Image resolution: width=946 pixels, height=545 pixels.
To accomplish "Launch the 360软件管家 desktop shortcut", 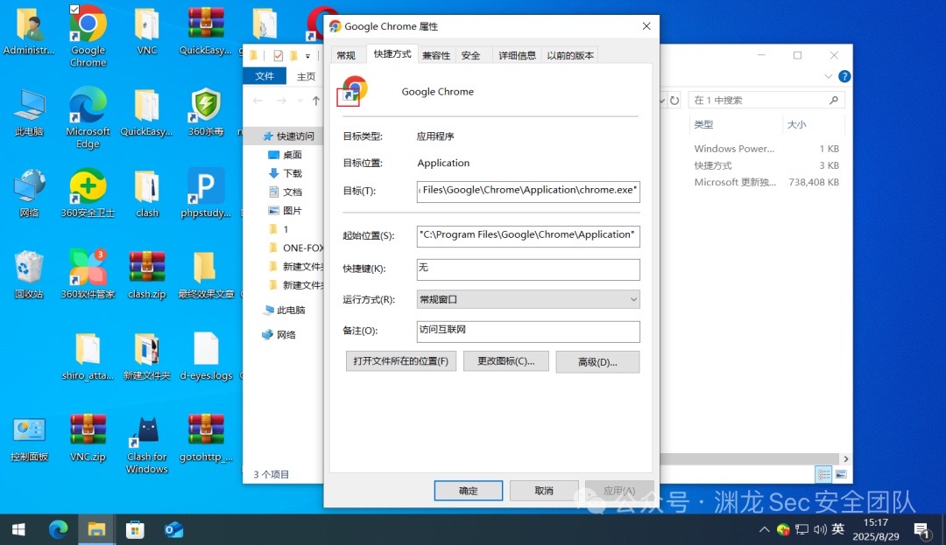I will point(88,275).
